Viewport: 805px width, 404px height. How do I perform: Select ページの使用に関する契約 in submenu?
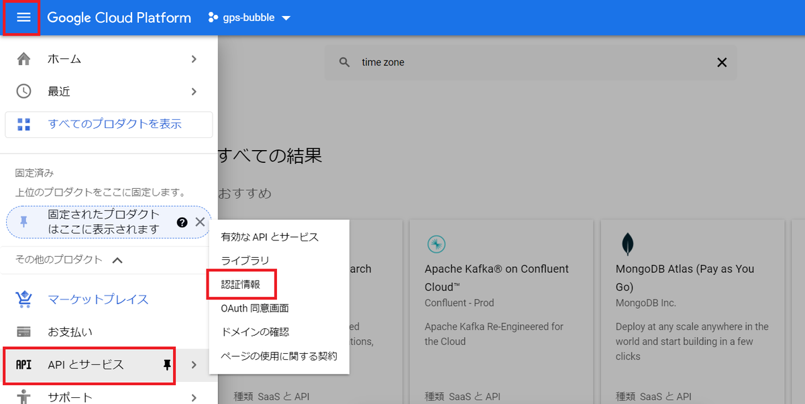pos(279,356)
